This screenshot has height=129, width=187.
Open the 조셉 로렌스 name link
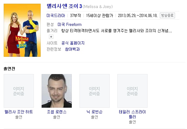click(x=57, y=112)
